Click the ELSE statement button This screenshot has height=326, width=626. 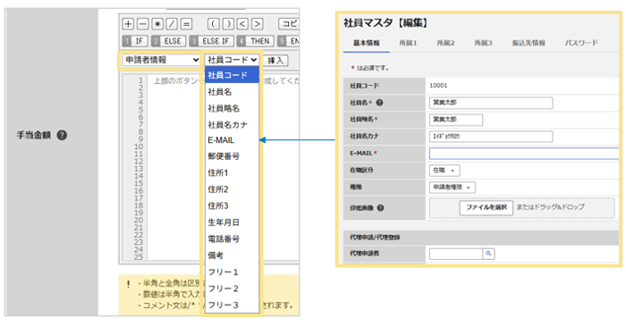pyautogui.click(x=168, y=41)
